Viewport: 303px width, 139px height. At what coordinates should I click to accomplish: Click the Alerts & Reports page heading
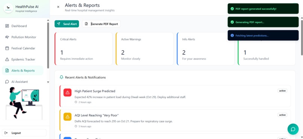(x=82, y=5)
